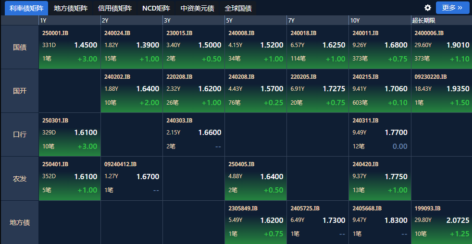Open bond code 199093.IB
The height and width of the screenshot is (244, 472).
point(427,208)
